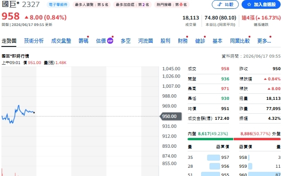This screenshot has width=283, height=176.
Task: Click the green 內盤 ratio bar
Action: tap(210, 139)
